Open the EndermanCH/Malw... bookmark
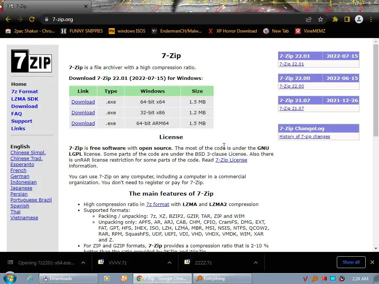Screen dimensions: 379x284 177,31
